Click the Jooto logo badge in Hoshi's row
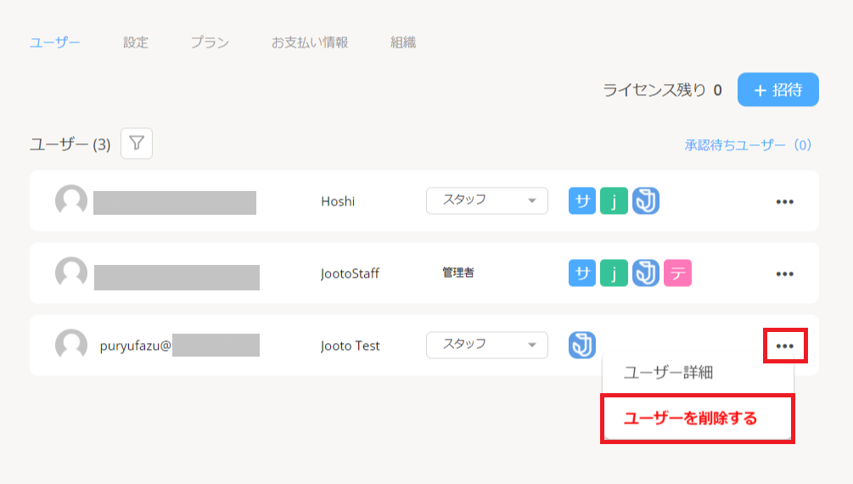Viewport: 853px width, 484px height. pos(646,201)
